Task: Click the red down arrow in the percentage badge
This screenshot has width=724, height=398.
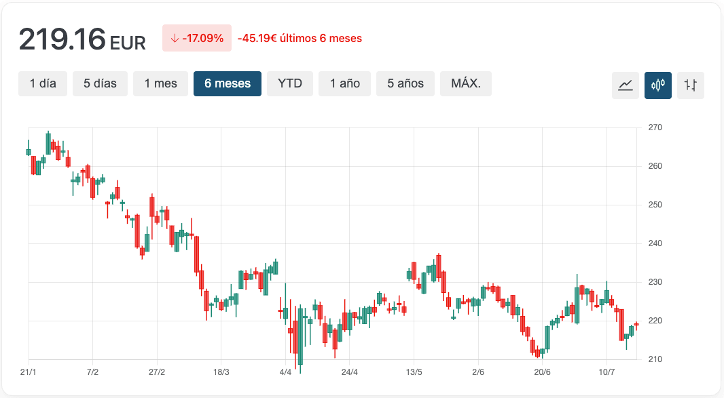Action: click(x=175, y=39)
